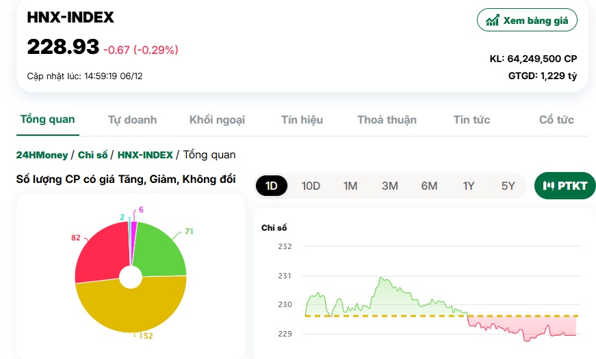Open the Xem bảng giá price board

click(527, 20)
